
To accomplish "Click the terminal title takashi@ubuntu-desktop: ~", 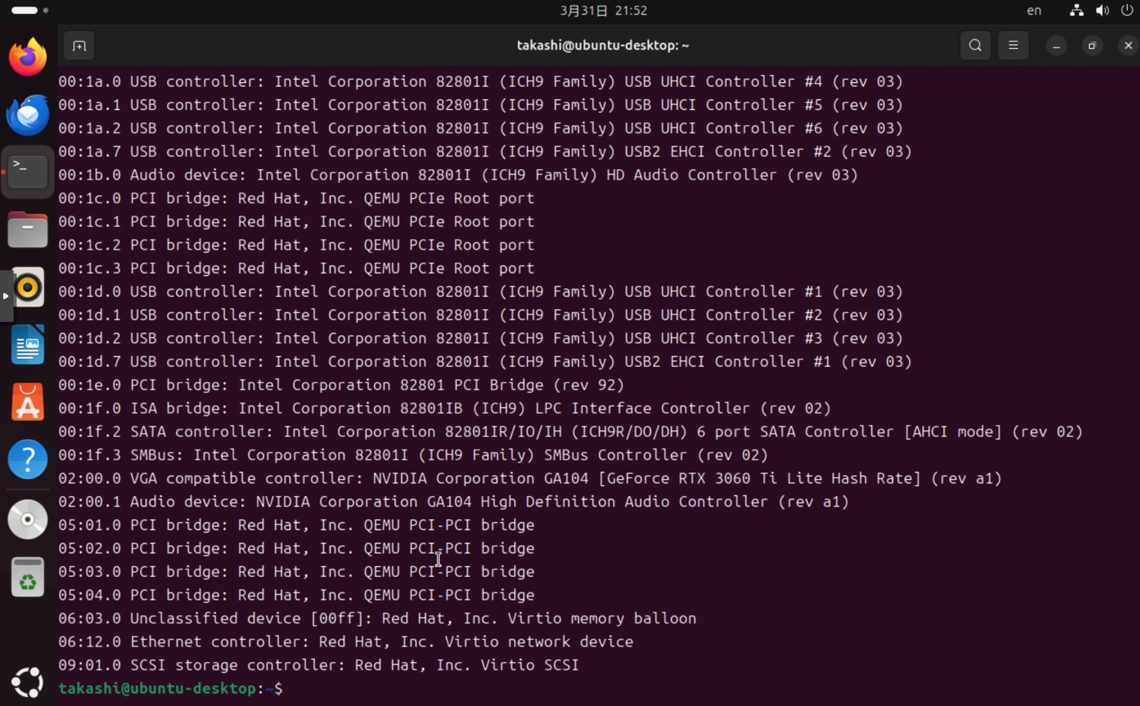I will pos(603,46).
